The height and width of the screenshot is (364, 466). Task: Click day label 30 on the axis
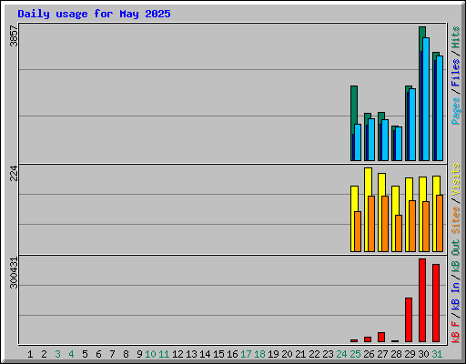[x=423, y=354]
